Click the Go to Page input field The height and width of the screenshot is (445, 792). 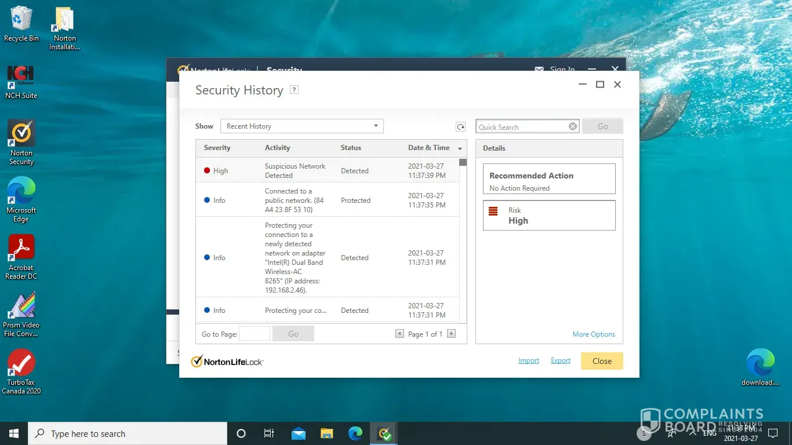[x=255, y=334]
